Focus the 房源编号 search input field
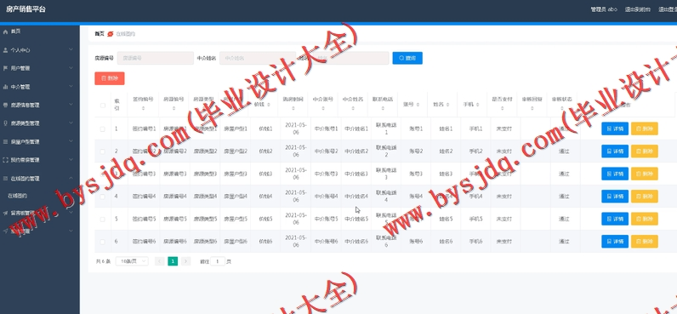 coord(156,58)
